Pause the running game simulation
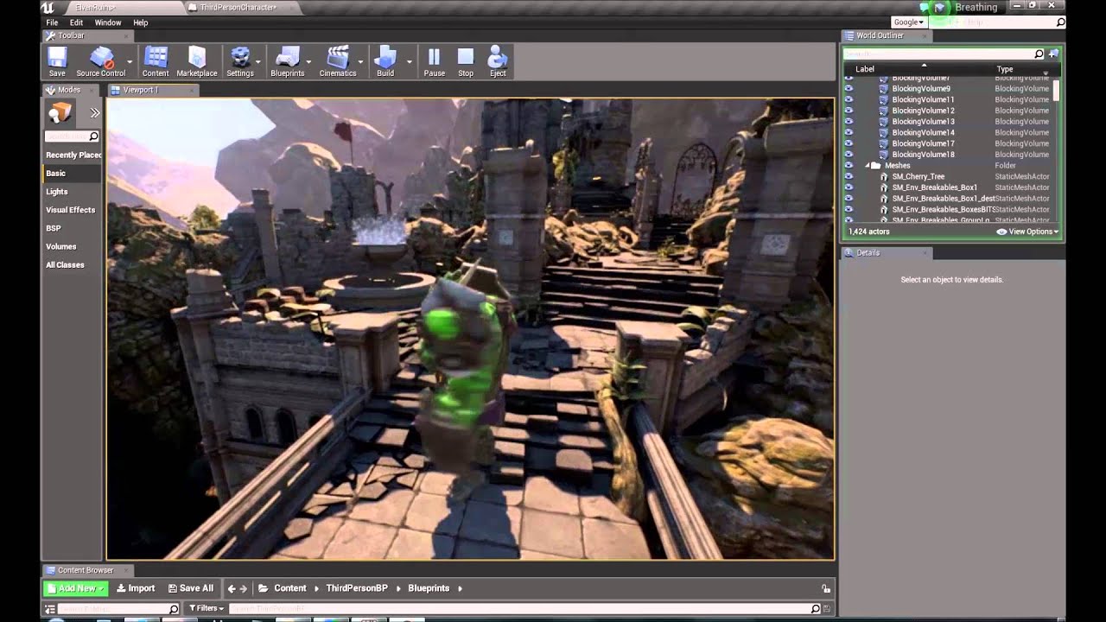Image resolution: width=1106 pixels, height=622 pixels. pos(434,61)
